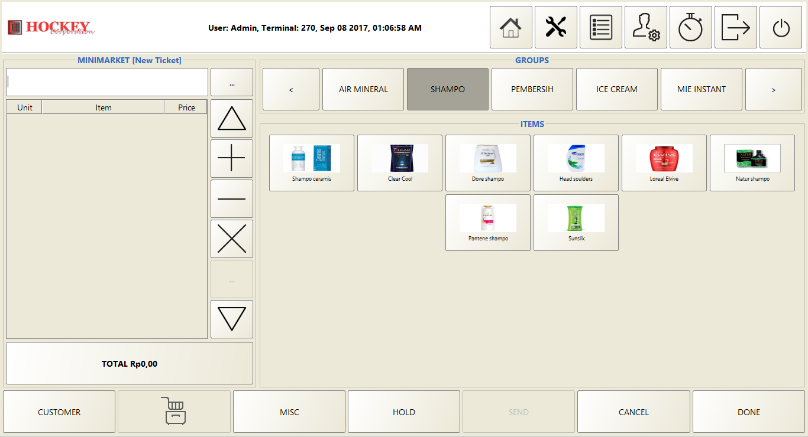Select the ICE CREAM group

pyautogui.click(x=617, y=89)
